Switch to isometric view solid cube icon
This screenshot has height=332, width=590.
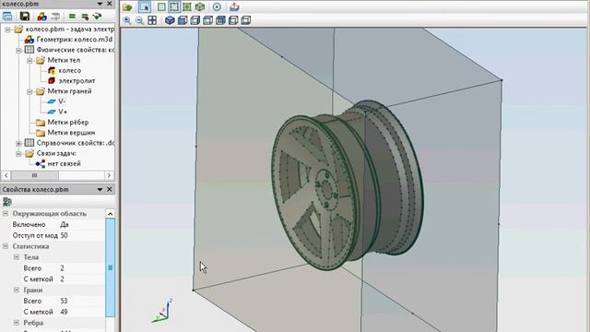tap(170, 20)
